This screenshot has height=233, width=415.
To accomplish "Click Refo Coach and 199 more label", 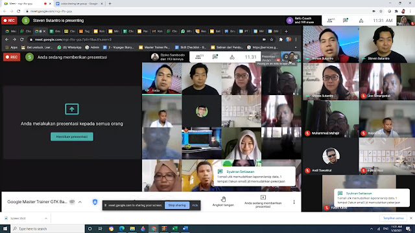I will coord(304,20).
